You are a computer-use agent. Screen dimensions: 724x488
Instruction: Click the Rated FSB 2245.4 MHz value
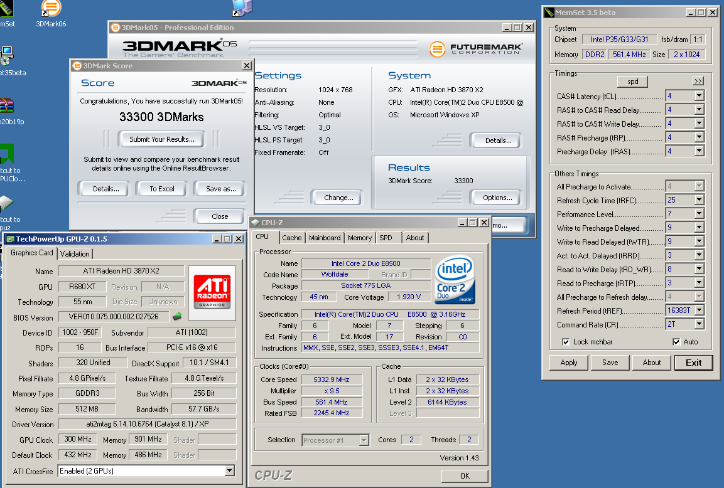pyautogui.click(x=332, y=413)
